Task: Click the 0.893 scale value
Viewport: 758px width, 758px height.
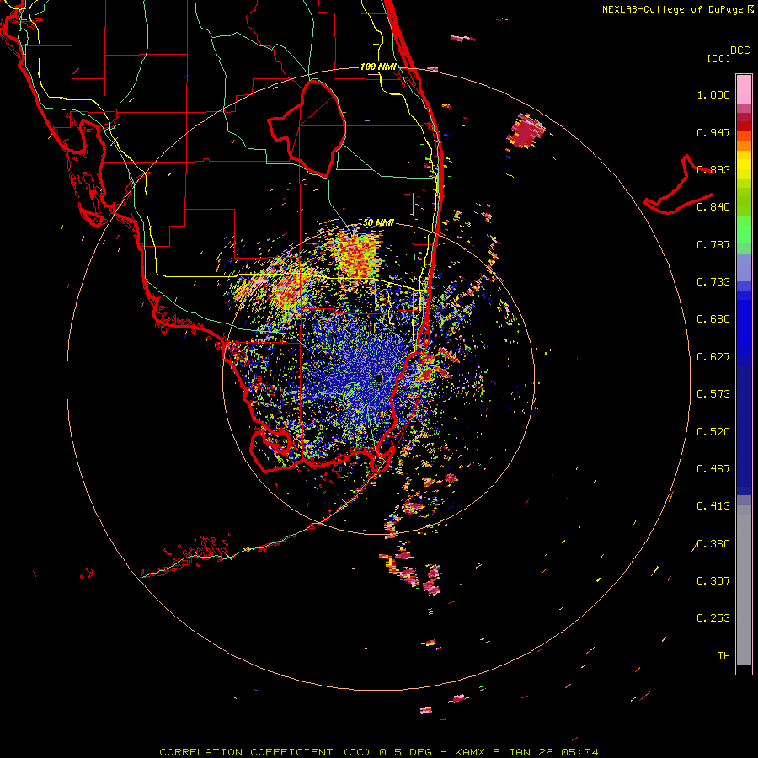Action: (x=713, y=169)
